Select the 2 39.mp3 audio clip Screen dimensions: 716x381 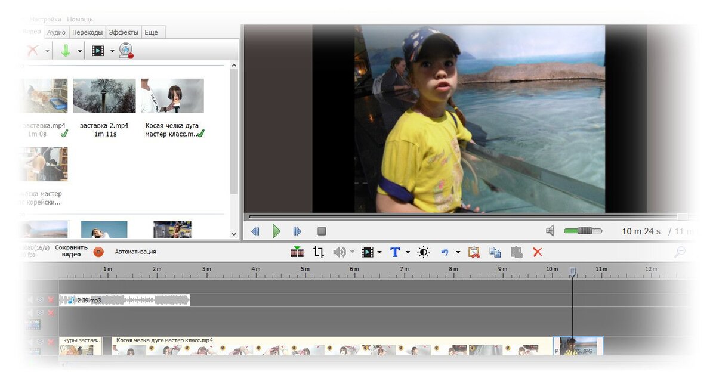coord(124,300)
